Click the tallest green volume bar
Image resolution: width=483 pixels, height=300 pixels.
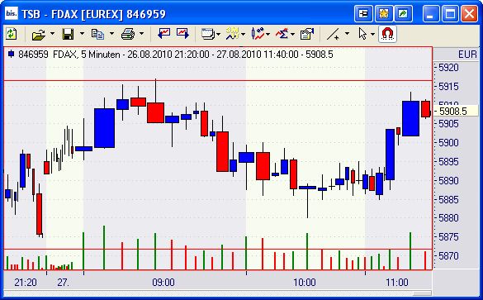pyautogui.click(x=104, y=248)
